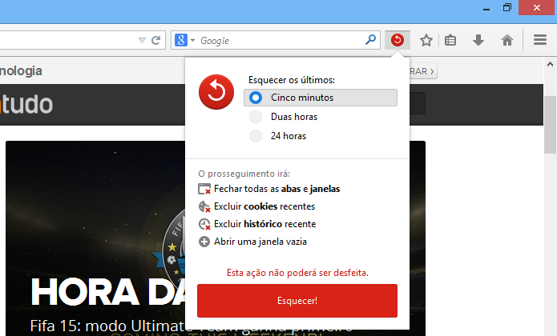Restore down the Firefox window
The height and width of the screenshot is (336, 557).
pyautogui.click(x=507, y=7)
